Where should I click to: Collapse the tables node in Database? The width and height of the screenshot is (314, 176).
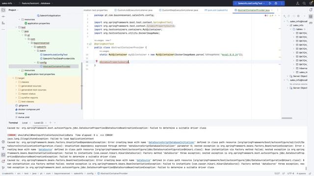[290, 29]
